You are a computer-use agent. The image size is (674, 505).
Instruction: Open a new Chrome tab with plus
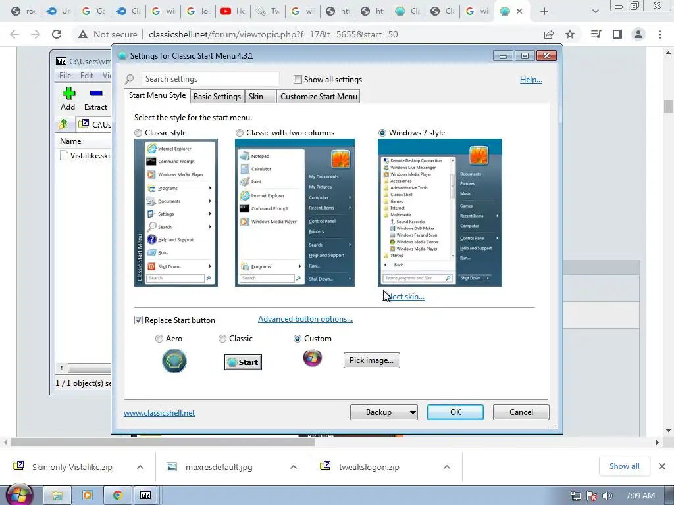(x=544, y=11)
